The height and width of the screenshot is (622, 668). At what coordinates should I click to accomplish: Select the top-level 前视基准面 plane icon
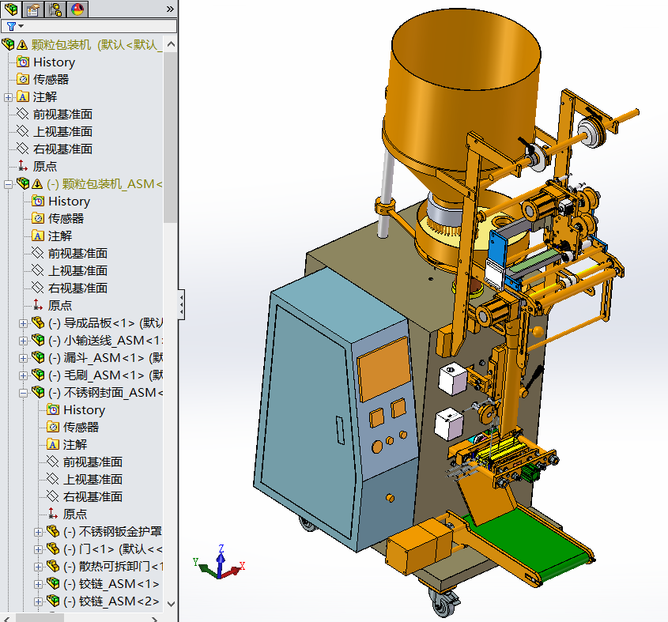click(x=23, y=114)
